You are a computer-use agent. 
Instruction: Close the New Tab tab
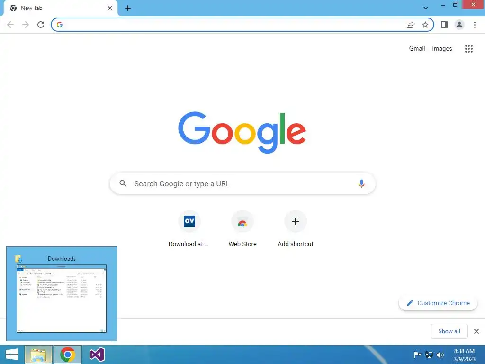coord(110,8)
